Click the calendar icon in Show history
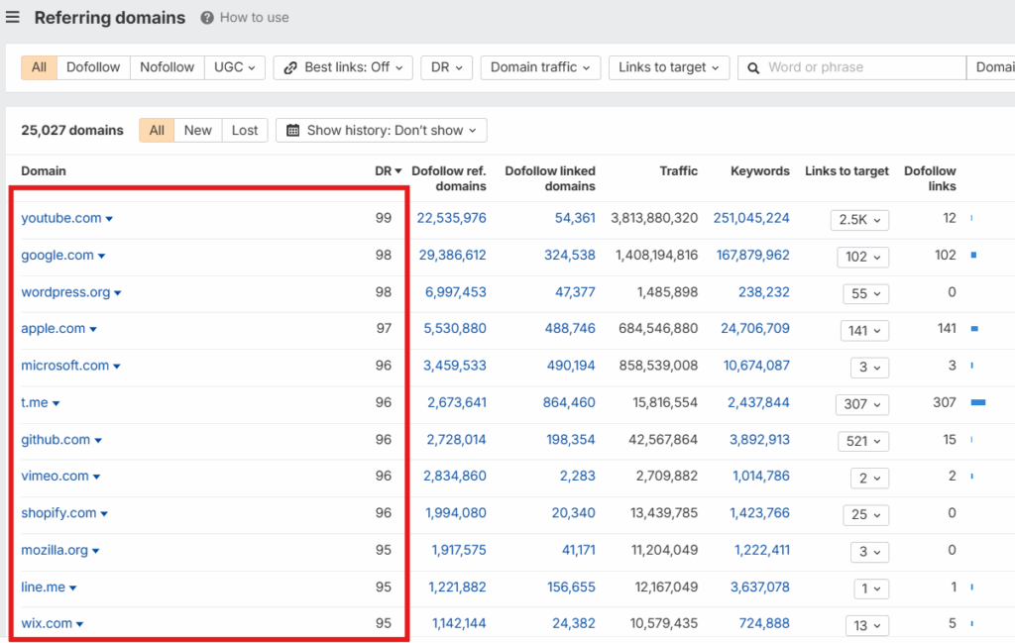Viewport: 1015px width, 643px height. (x=293, y=130)
